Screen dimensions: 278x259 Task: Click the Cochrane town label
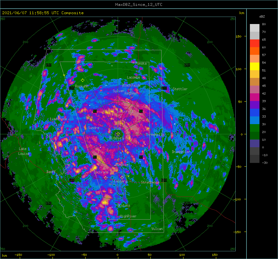101,172
